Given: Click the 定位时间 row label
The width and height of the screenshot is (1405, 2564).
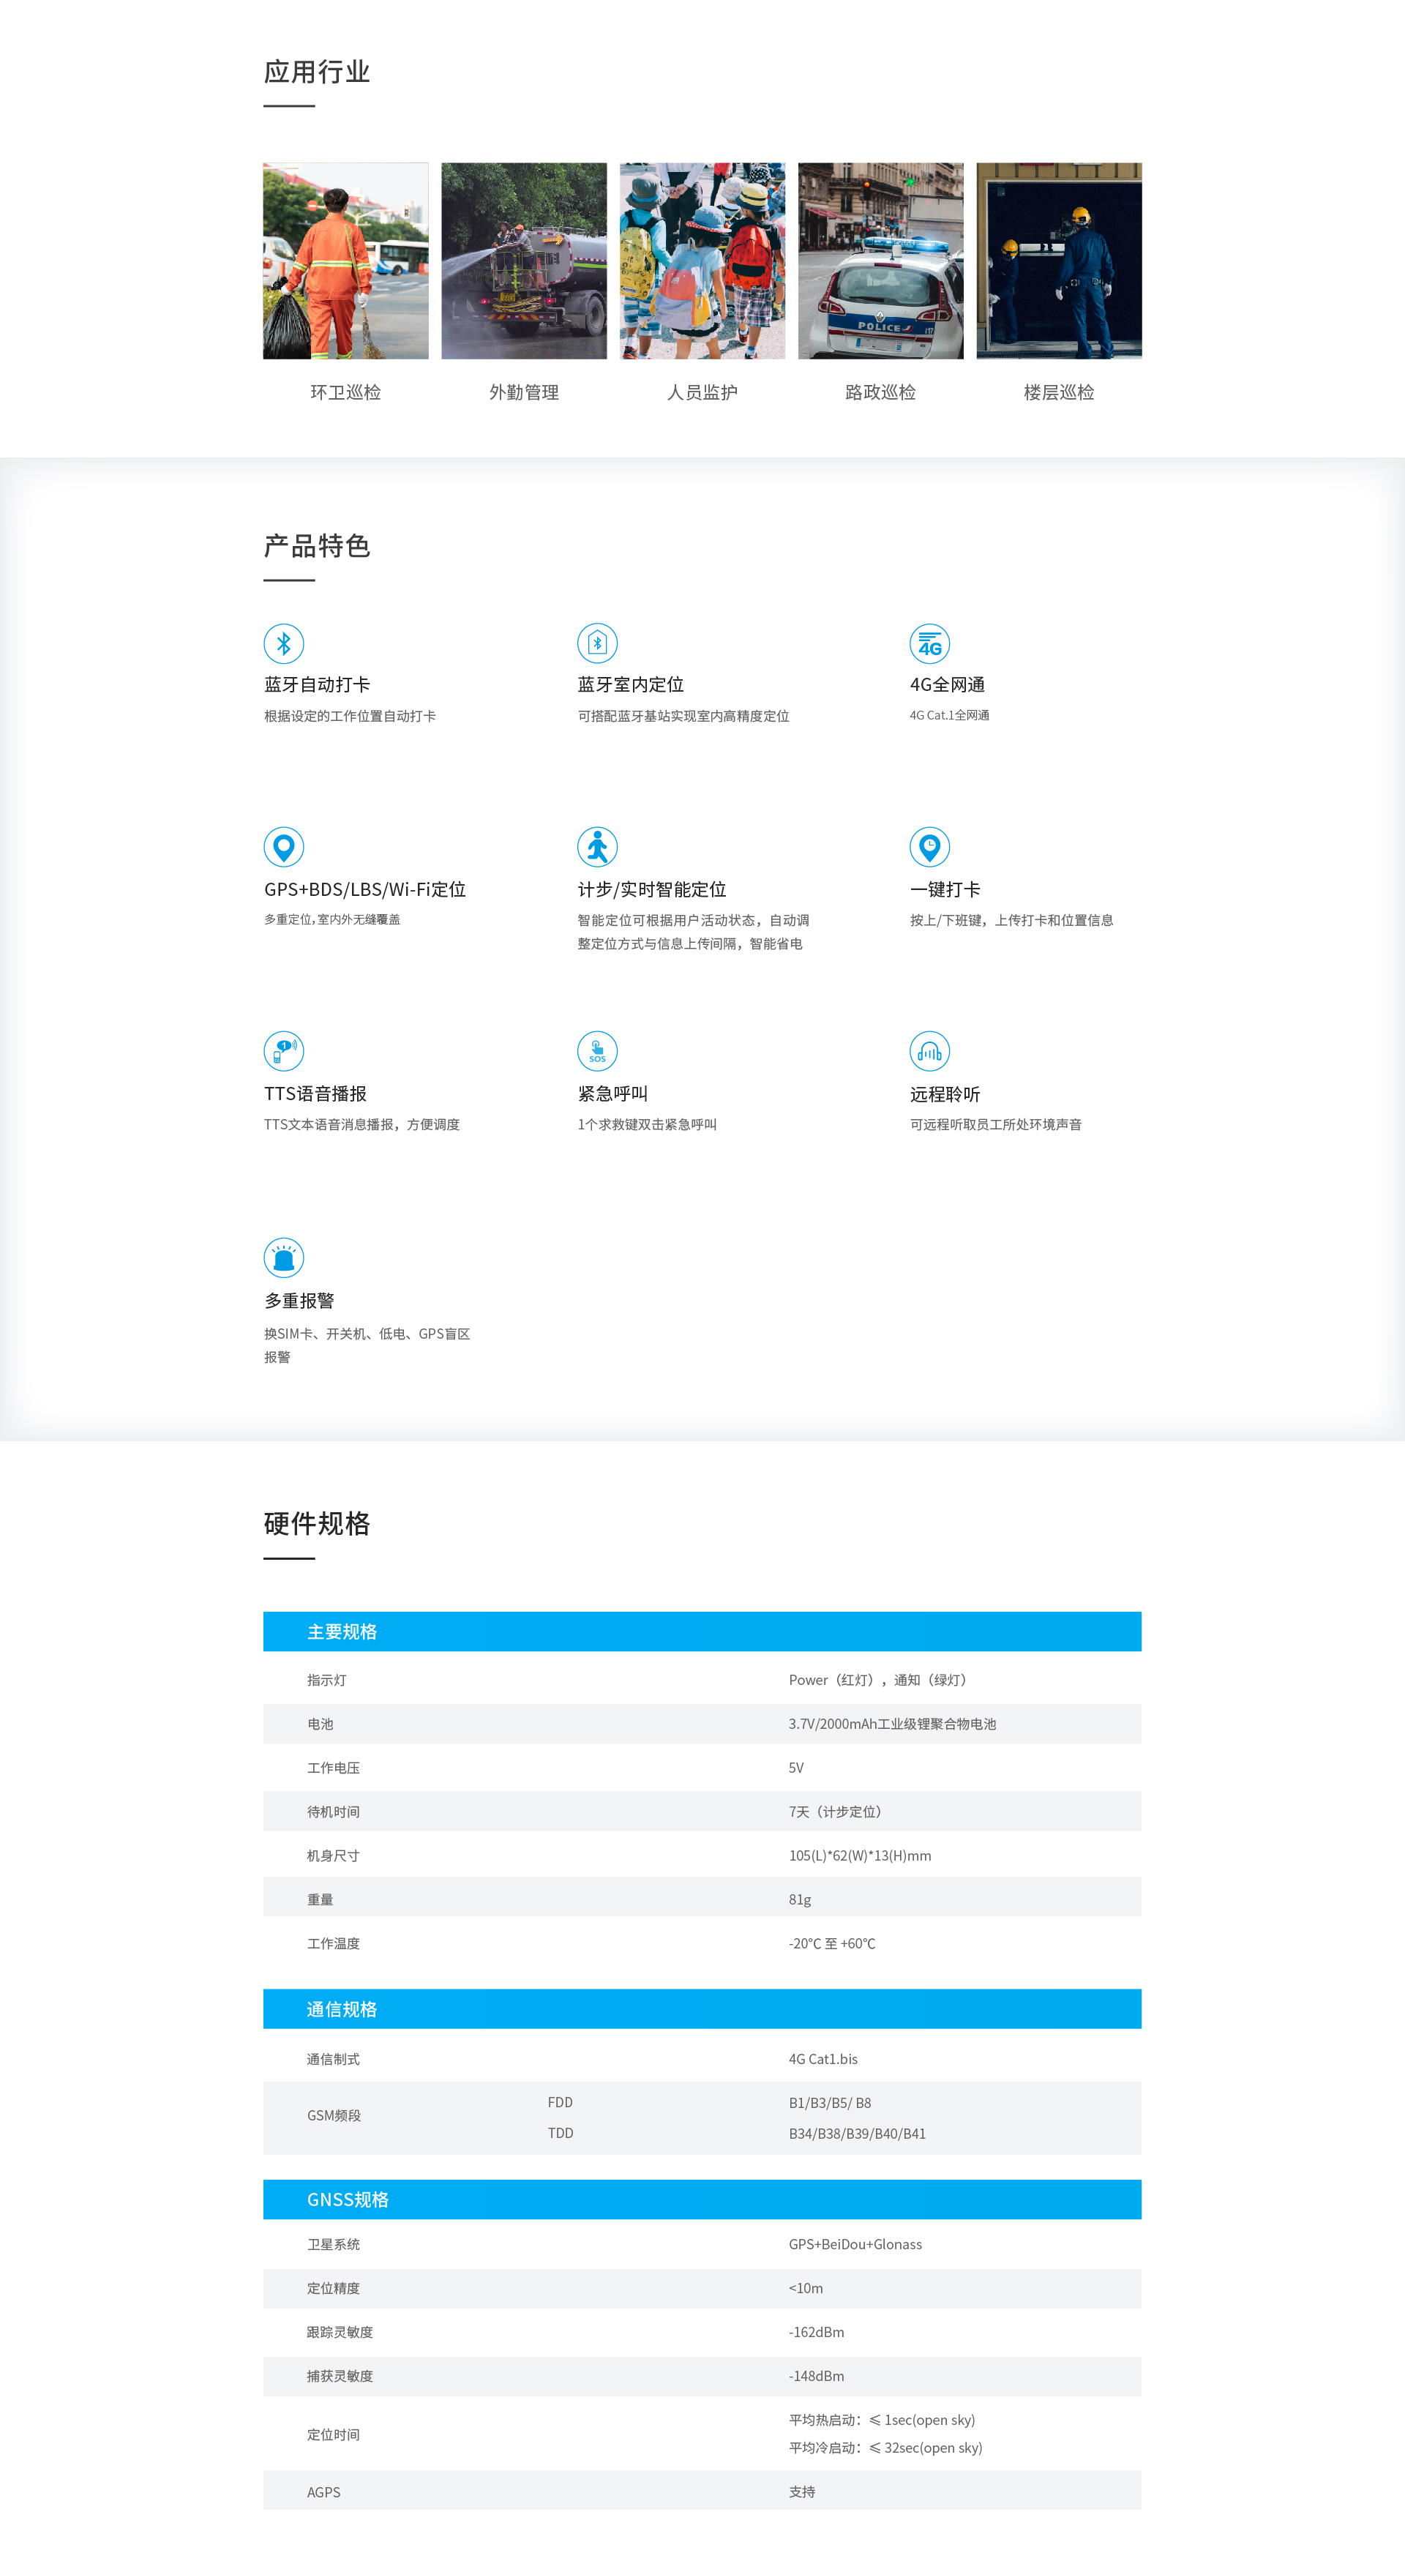Looking at the screenshot, I should coord(334,2434).
